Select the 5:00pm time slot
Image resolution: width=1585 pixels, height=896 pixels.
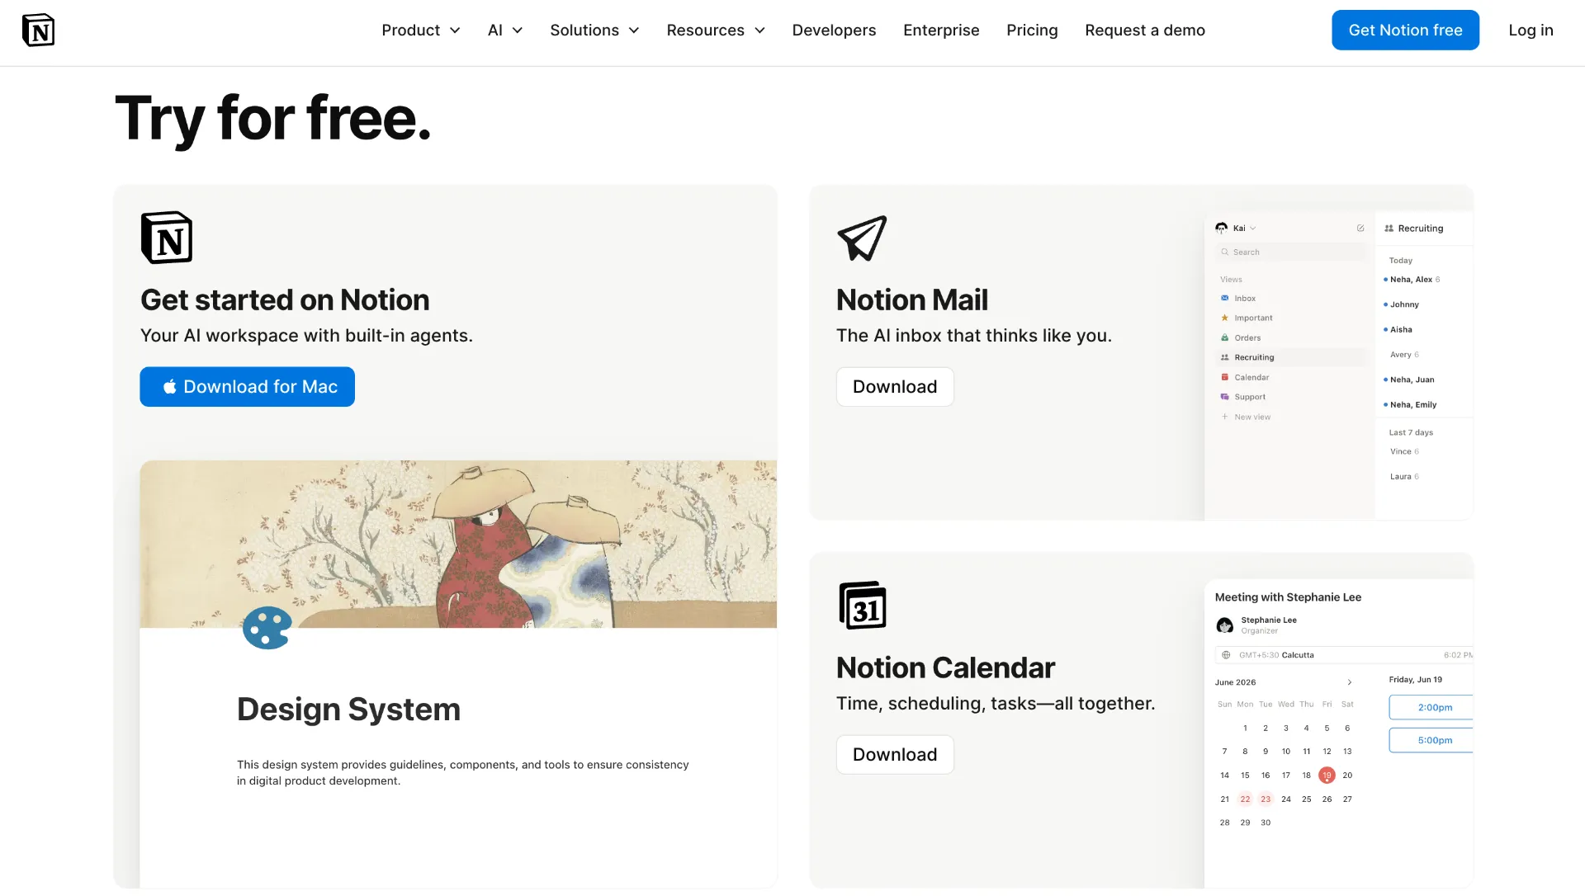[x=1431, y=741]
